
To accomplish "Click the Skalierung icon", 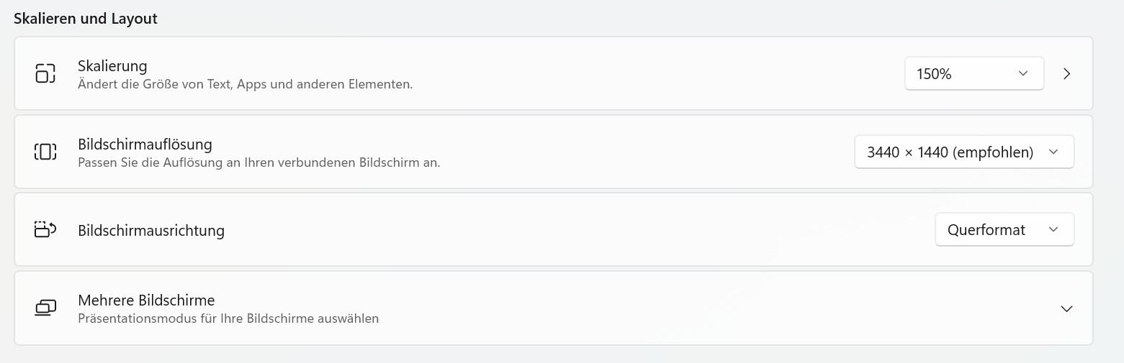I will tap(45, 73).
